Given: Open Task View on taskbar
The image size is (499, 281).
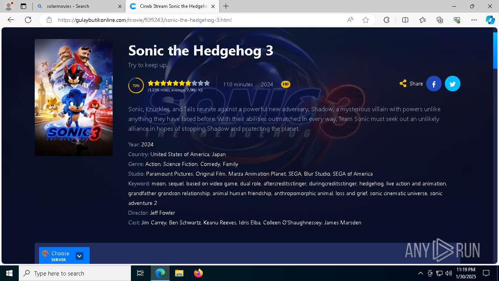Looking at the screenshot, I should click(x=140, y=273).
